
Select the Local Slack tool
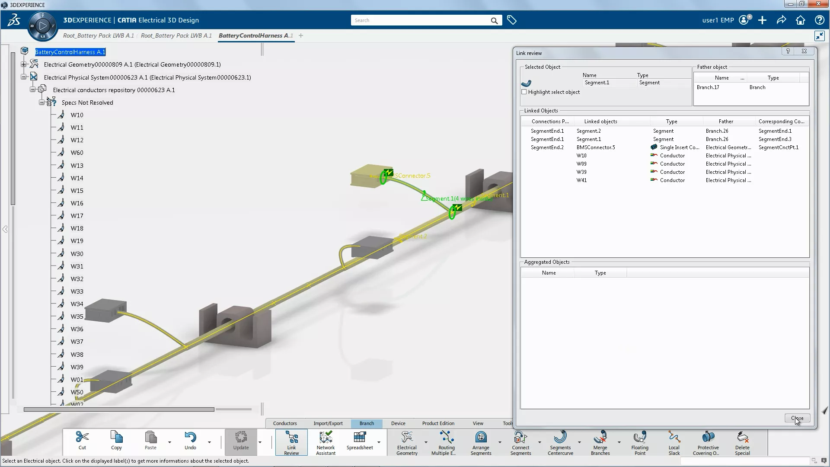click(674, 442)
